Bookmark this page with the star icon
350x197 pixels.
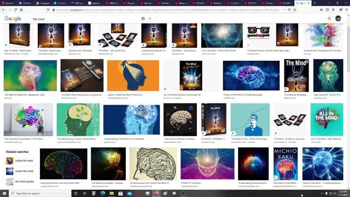click(x=295, y=10)
